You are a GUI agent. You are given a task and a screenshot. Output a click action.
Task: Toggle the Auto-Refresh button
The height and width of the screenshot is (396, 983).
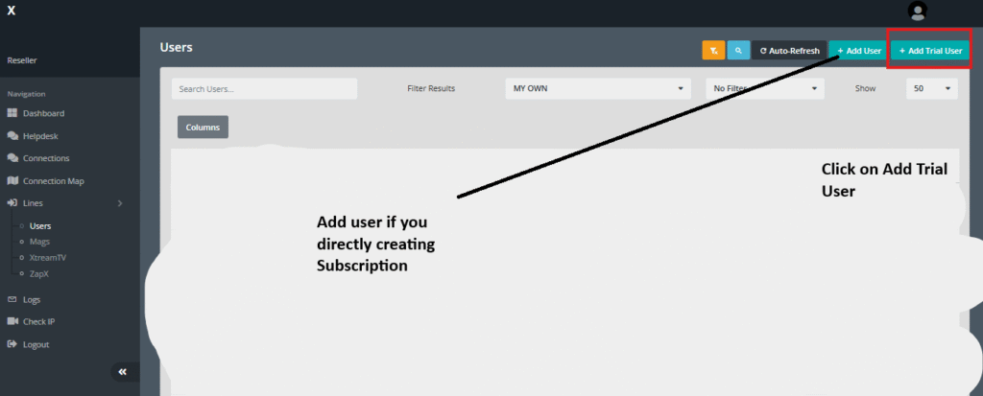coord(787,50)
